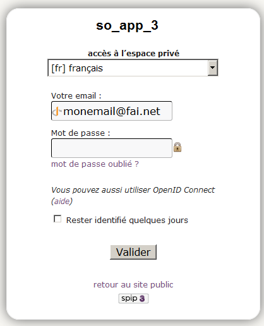
Task: Enable "Rester identifié quelques jours" checkbox
Action: pos(57,219)
